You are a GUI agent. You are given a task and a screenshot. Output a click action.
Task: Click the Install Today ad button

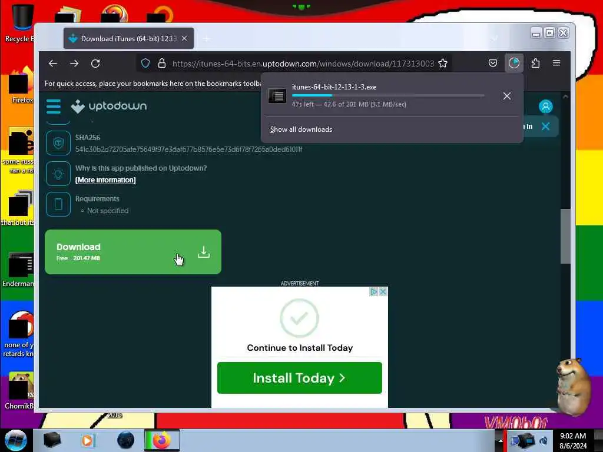click(300, 378)
